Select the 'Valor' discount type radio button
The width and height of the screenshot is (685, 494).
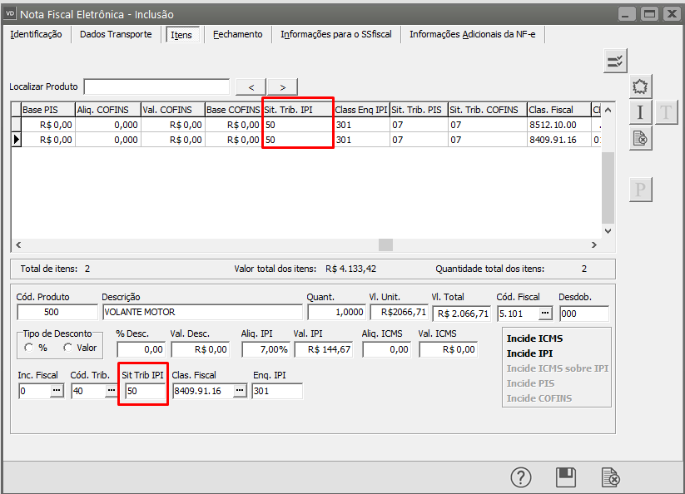tap(68, 348)
